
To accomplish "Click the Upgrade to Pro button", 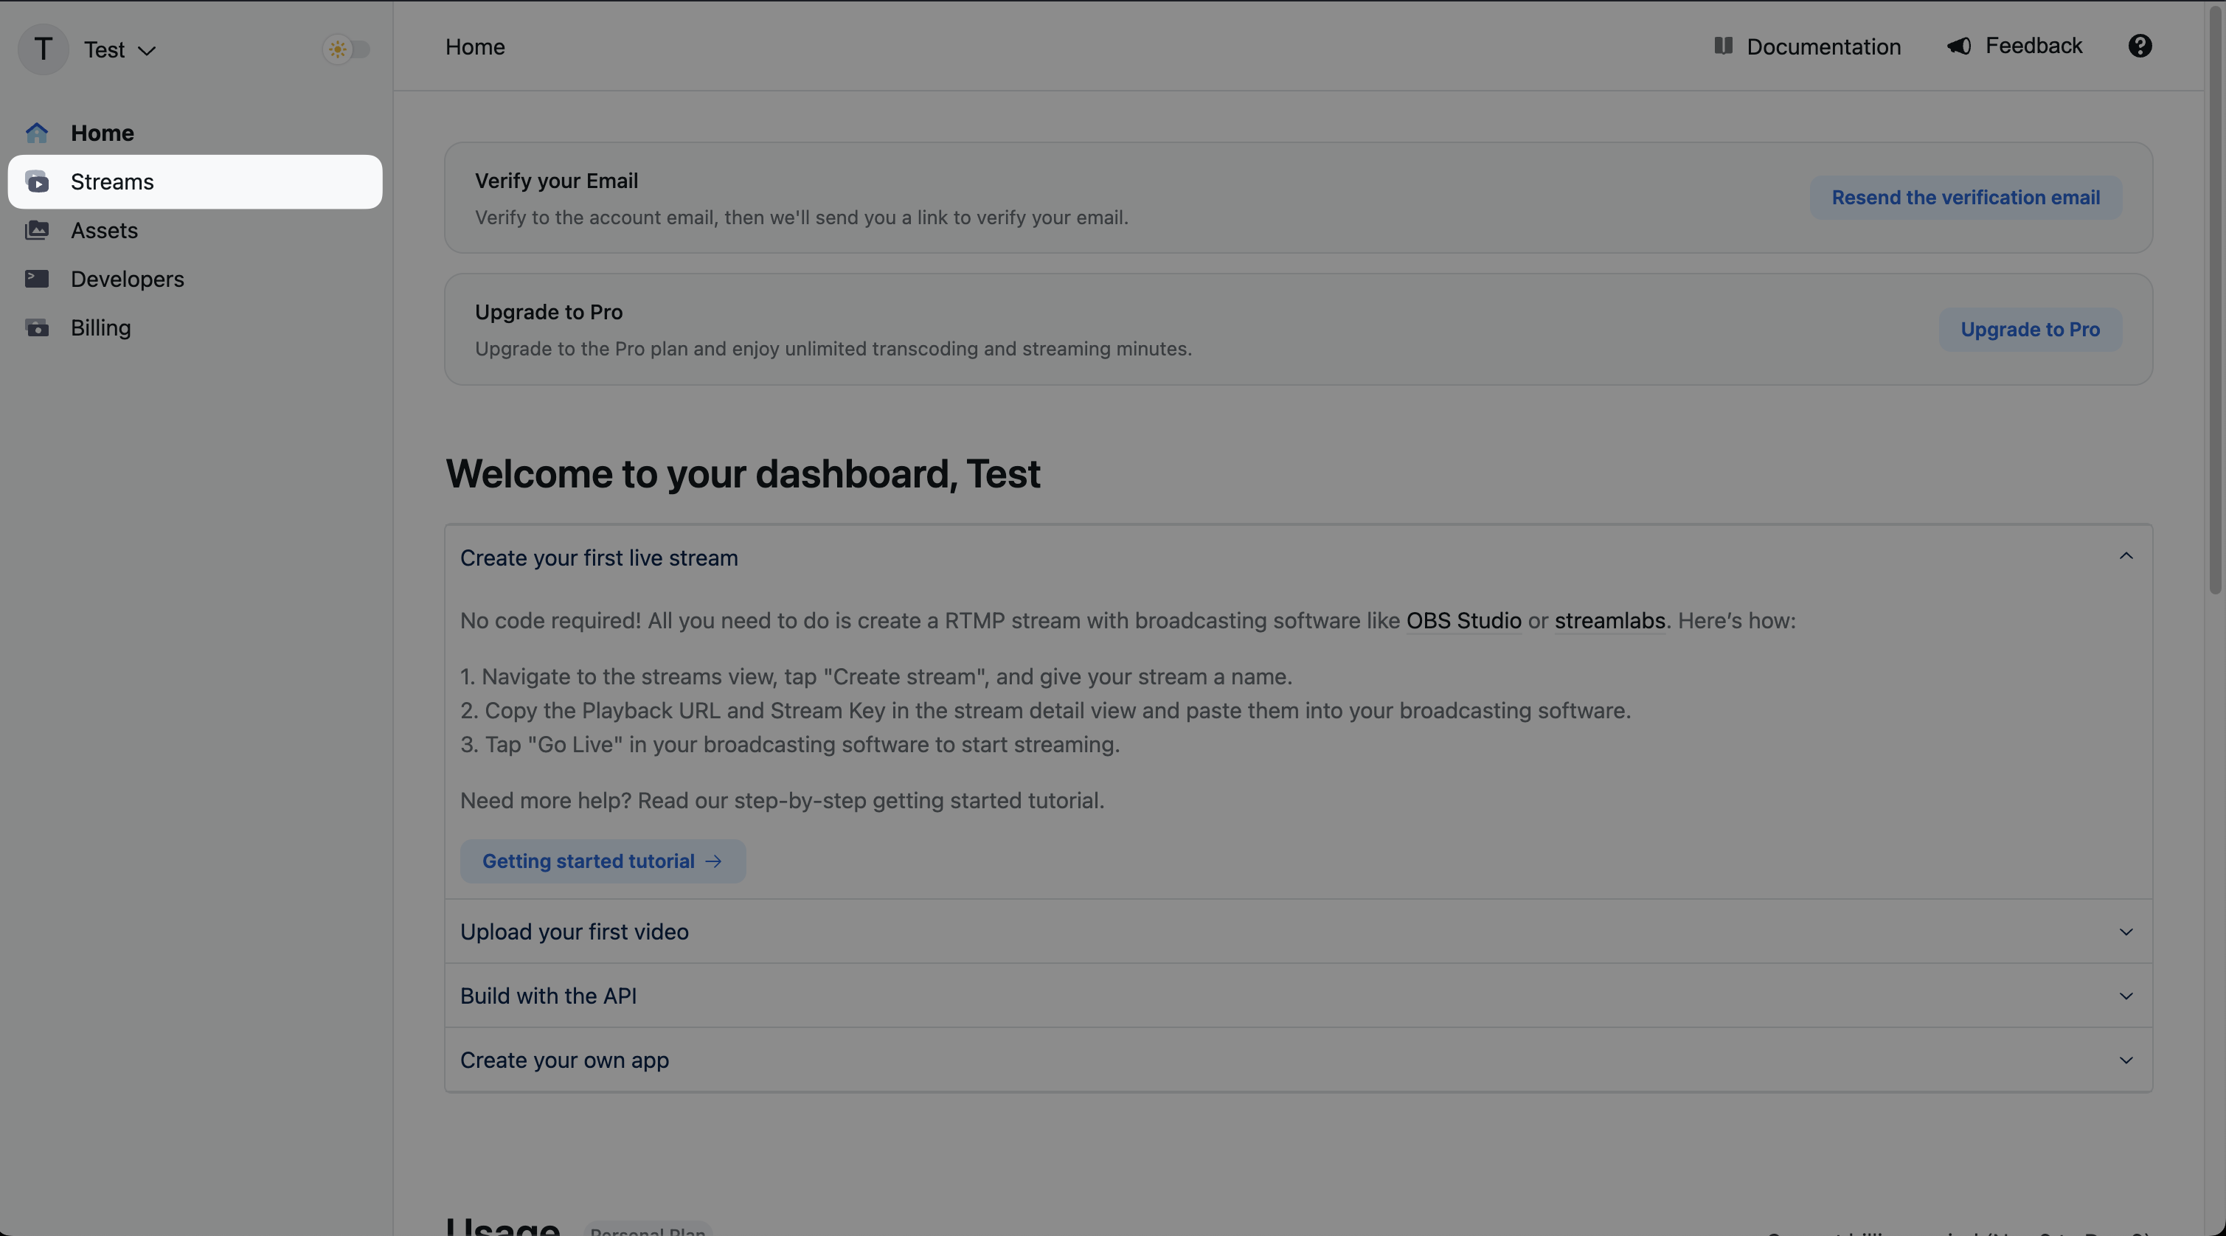I will (2031, 329).
